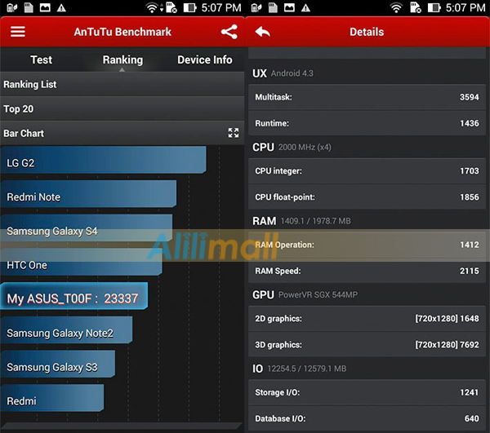Select the My ASUS_T00F 23337 bar
The image size is (490, 433).
(x=74, y=296)
